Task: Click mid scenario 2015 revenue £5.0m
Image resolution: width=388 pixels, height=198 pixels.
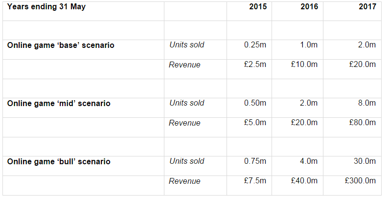Action: click(255, 122)
